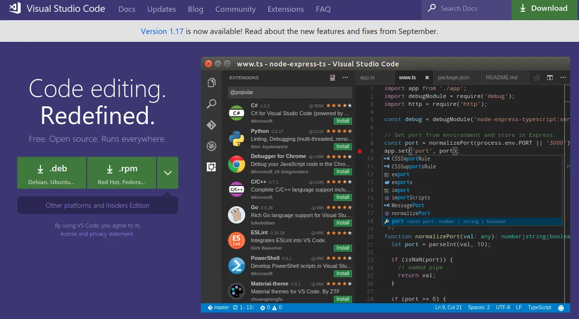This screenshot has height=319, width=579.
Task: Open Source Control git icon in activity bar
Action: pos(212,125)
